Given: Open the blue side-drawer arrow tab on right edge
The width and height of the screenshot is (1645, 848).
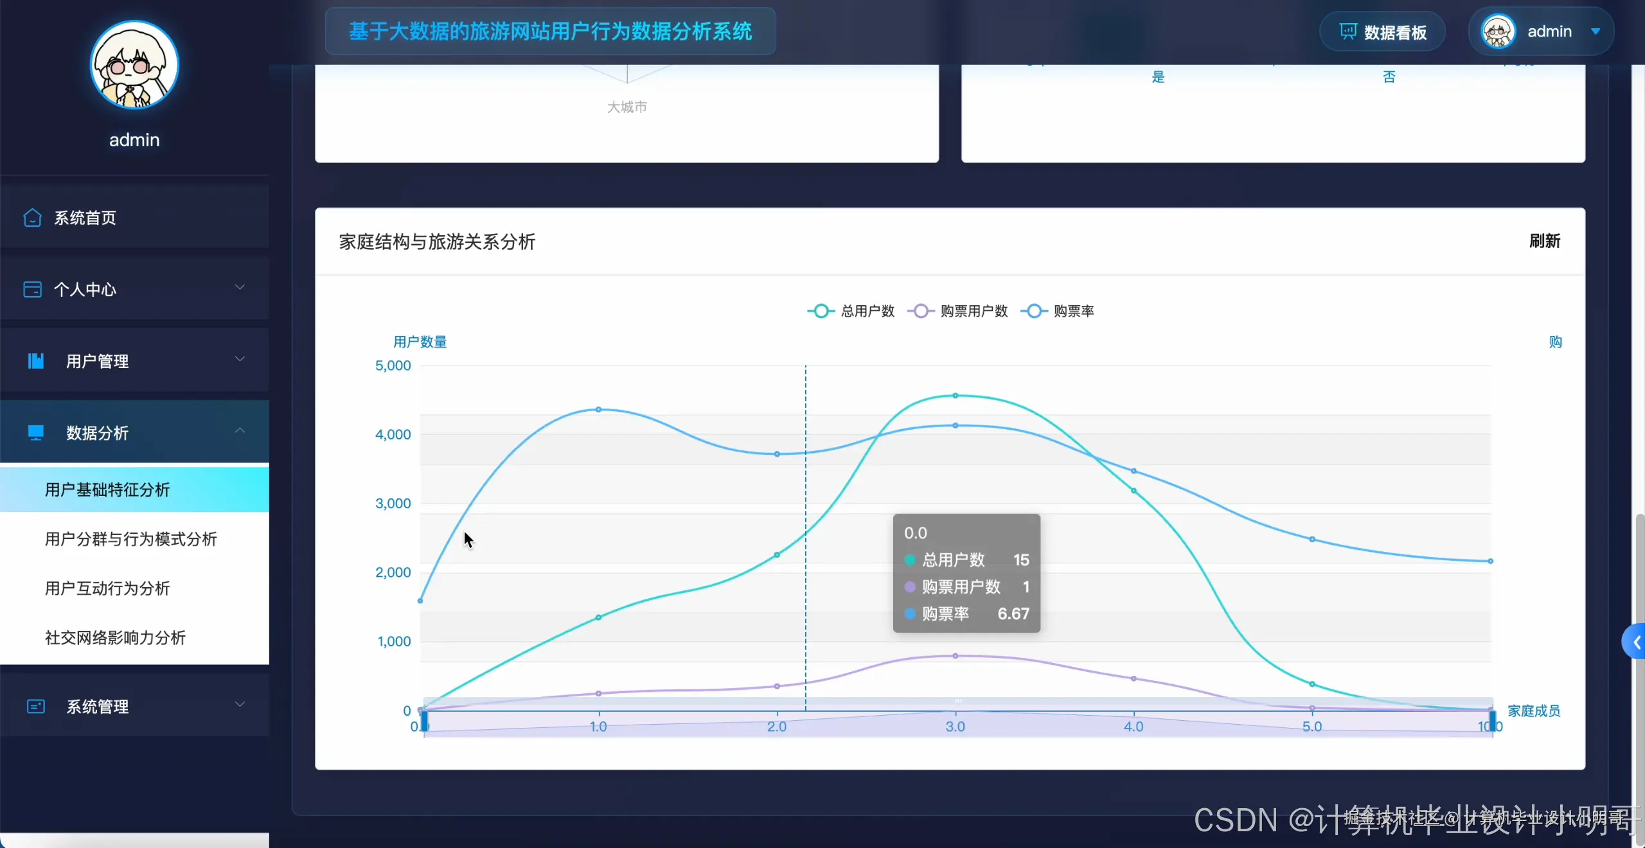Looking at the screenshot, I should [x=1635, y=642].
